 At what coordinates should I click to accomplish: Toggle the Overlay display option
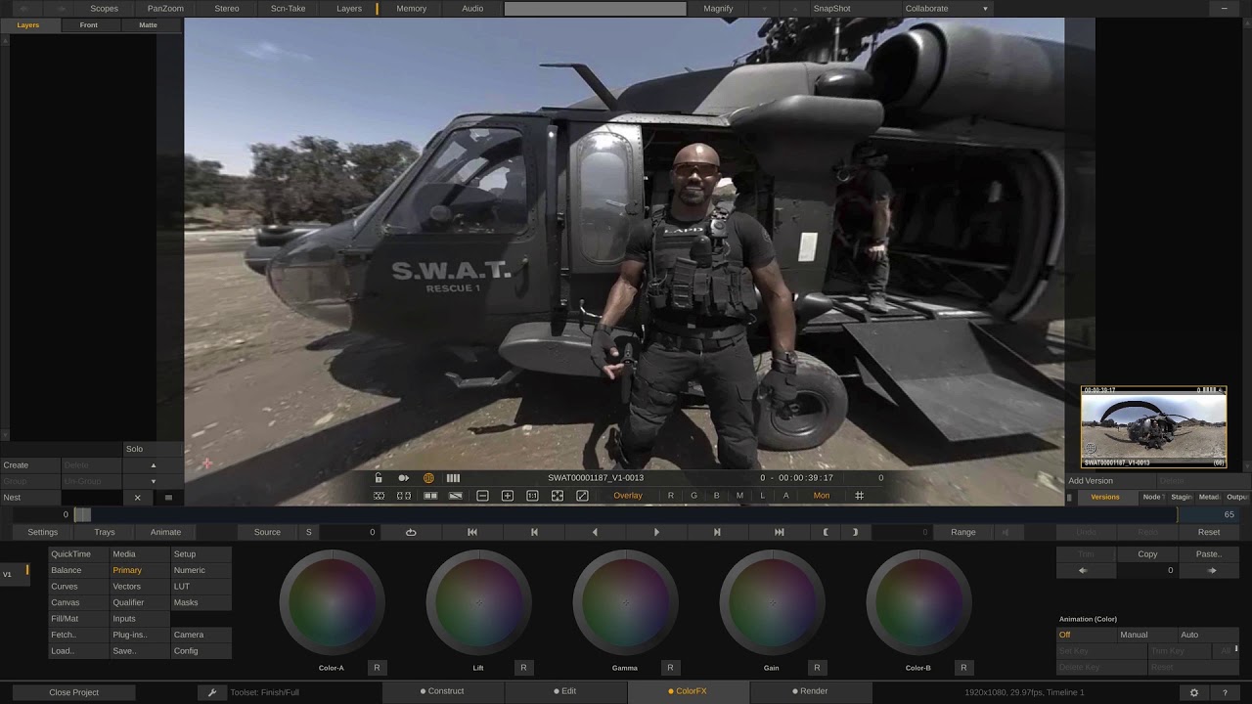tap(628, 496)
